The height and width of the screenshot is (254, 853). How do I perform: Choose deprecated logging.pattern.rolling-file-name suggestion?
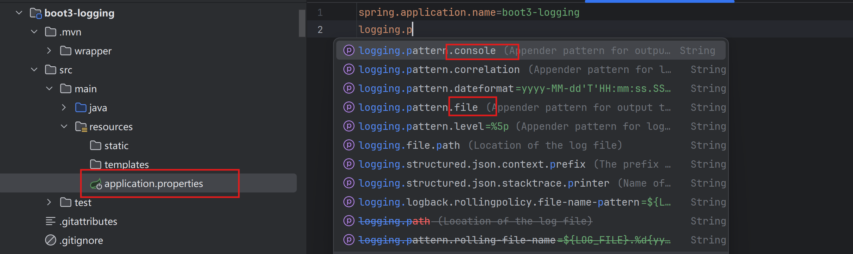click(531, 240)
